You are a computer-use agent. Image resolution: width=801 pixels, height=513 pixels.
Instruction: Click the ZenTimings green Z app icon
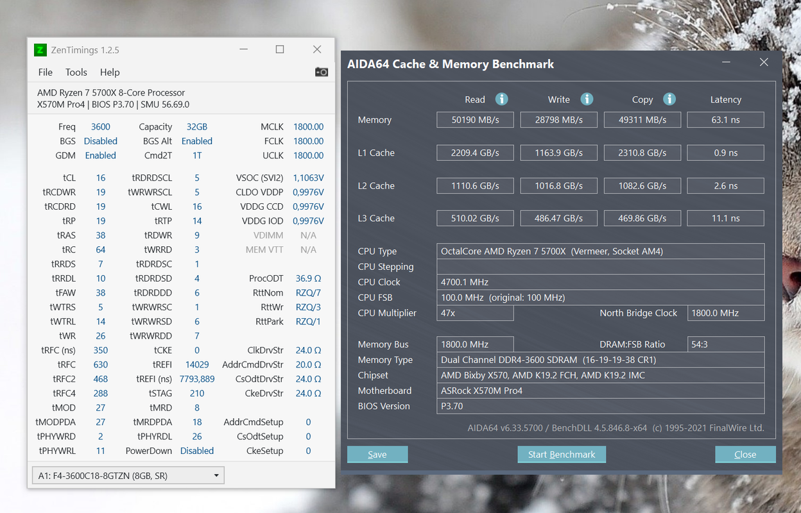(40, 49)
